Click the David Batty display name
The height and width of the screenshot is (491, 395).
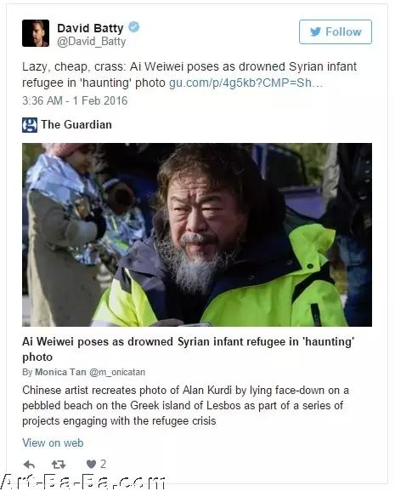click(x=90, y=28)
